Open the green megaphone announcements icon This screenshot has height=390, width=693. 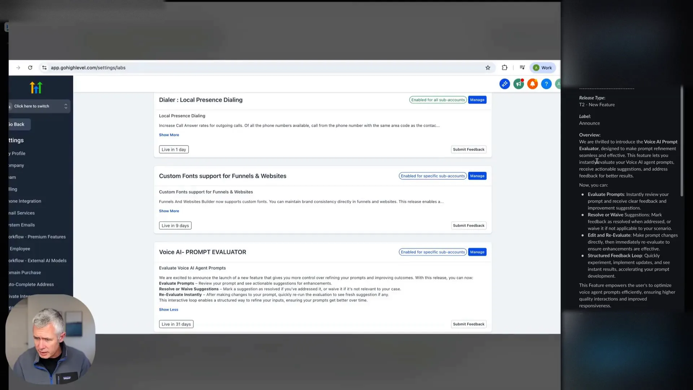pyautogui.click(x=519, y=84)
